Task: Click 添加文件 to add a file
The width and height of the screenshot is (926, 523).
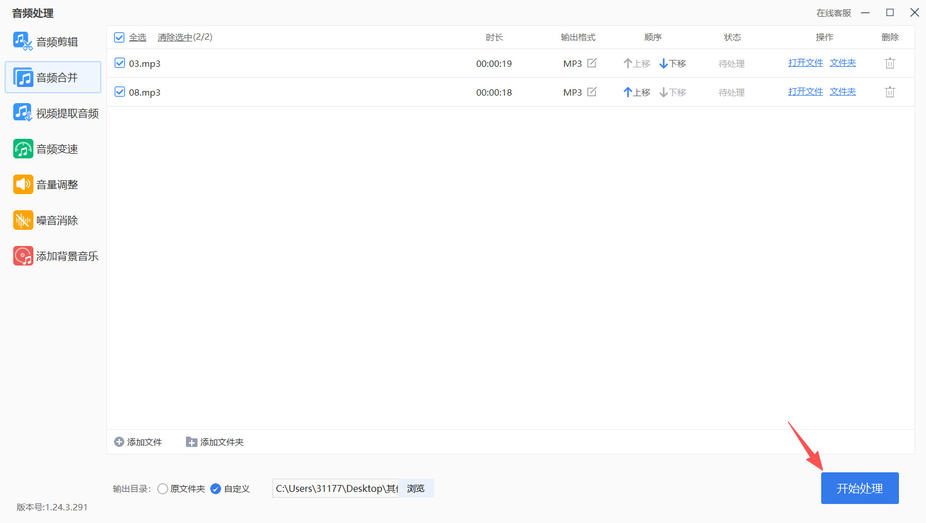Action: pos(138,442)
